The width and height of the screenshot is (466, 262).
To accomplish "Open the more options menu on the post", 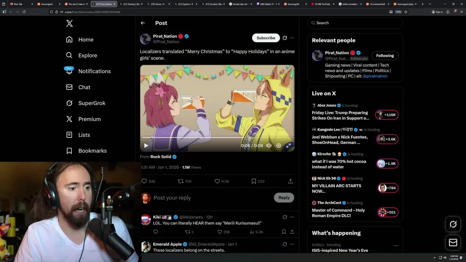I will click(x=292, y=38).
